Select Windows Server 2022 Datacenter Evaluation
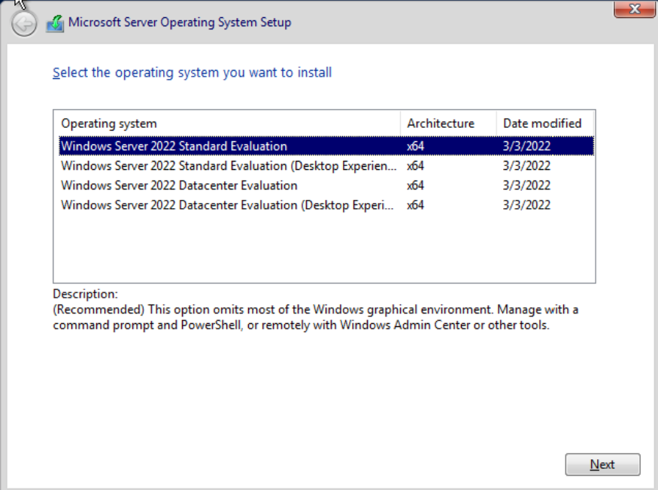The width and height of the screenshot is (658, 490). tap(179, 185)
